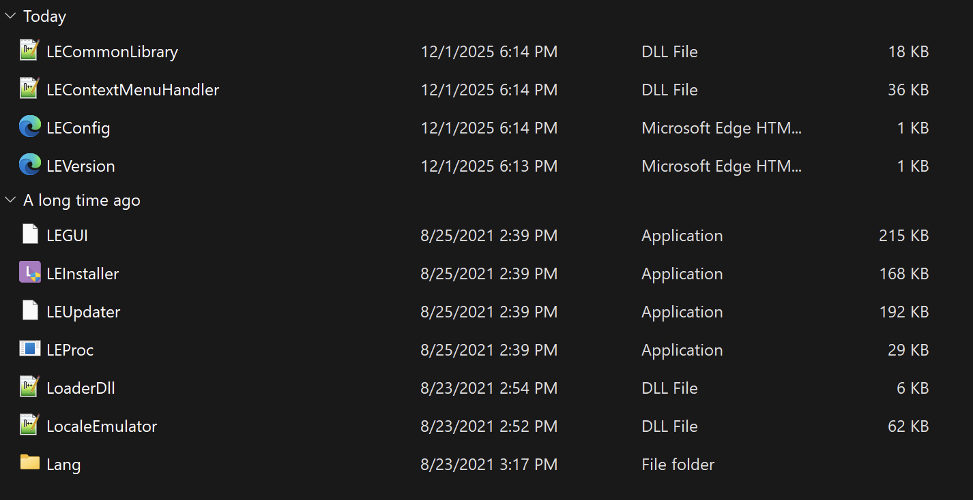
Task: Select the LEContextMenuHandler file name
Action: point(132,90)
